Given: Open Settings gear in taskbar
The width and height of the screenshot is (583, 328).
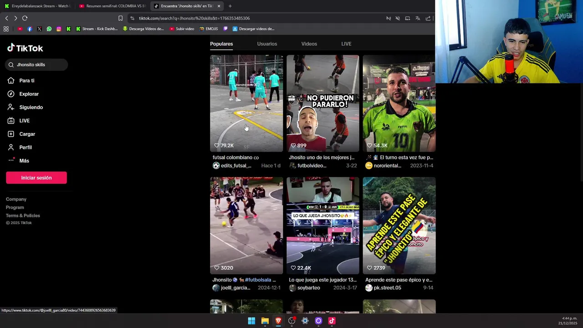Looking at the screenshot, I should pyautogui.click(x=305, y=321).
